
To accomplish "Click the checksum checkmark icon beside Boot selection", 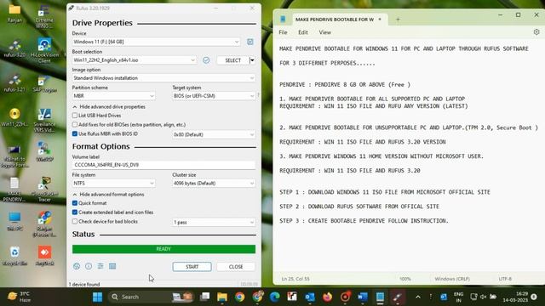I will pos(206,60).
